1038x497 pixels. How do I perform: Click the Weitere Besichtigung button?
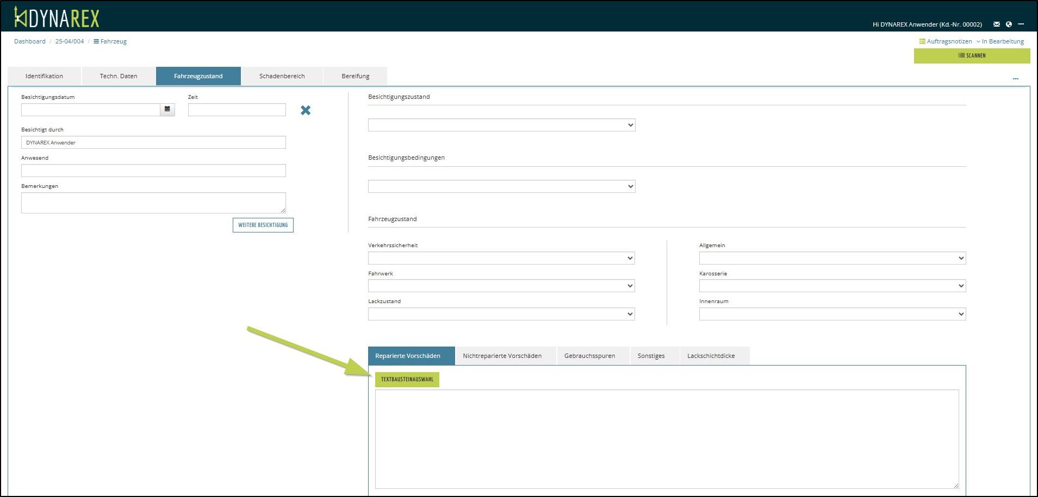tap(263, 225)
